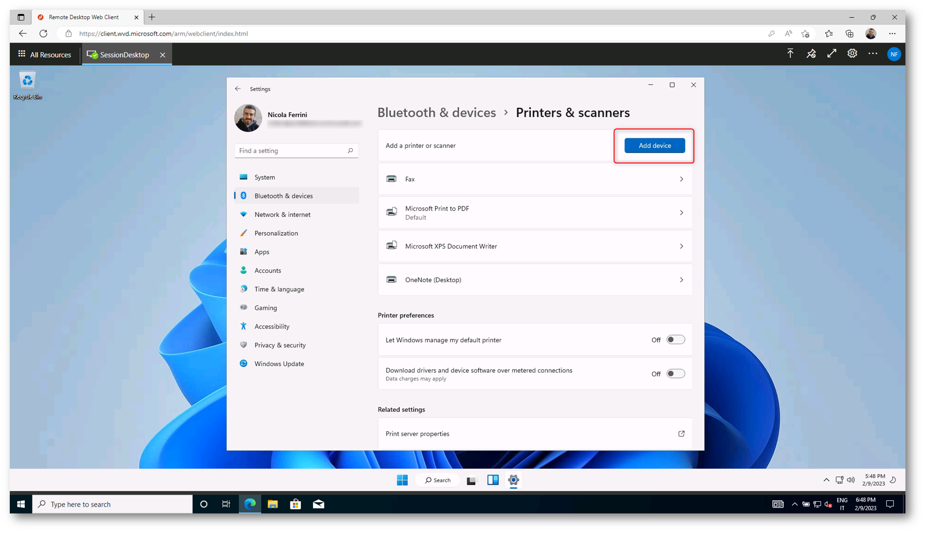Open the Recycle Bin desktop icon
The height and width of the screenshot is (533, 925).
point(27,85)
